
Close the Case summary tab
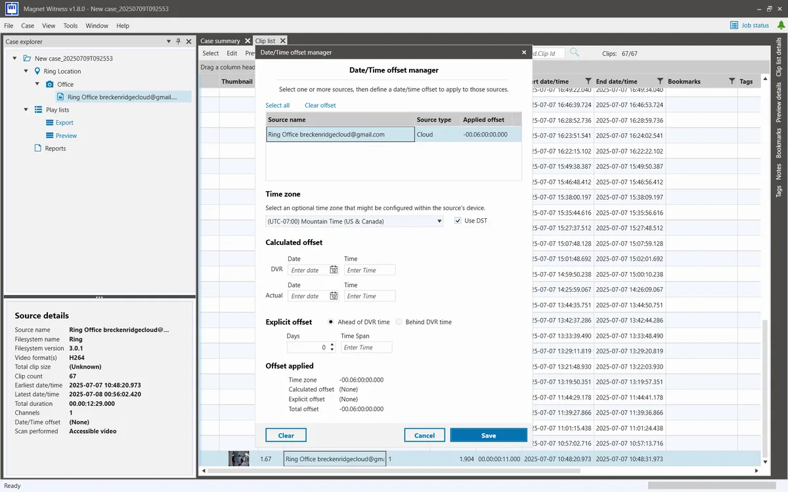tap(248, 41)
